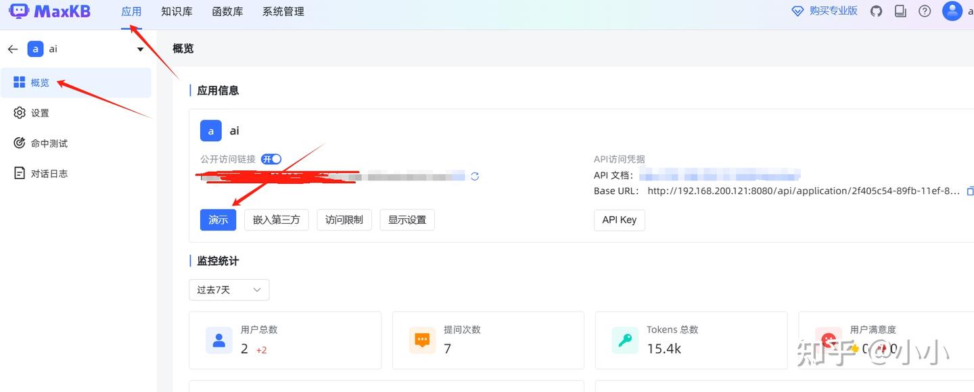The image size is (974, 392).
Task: Toggle the 公开访问链接 switch
Action: point(271,159)
